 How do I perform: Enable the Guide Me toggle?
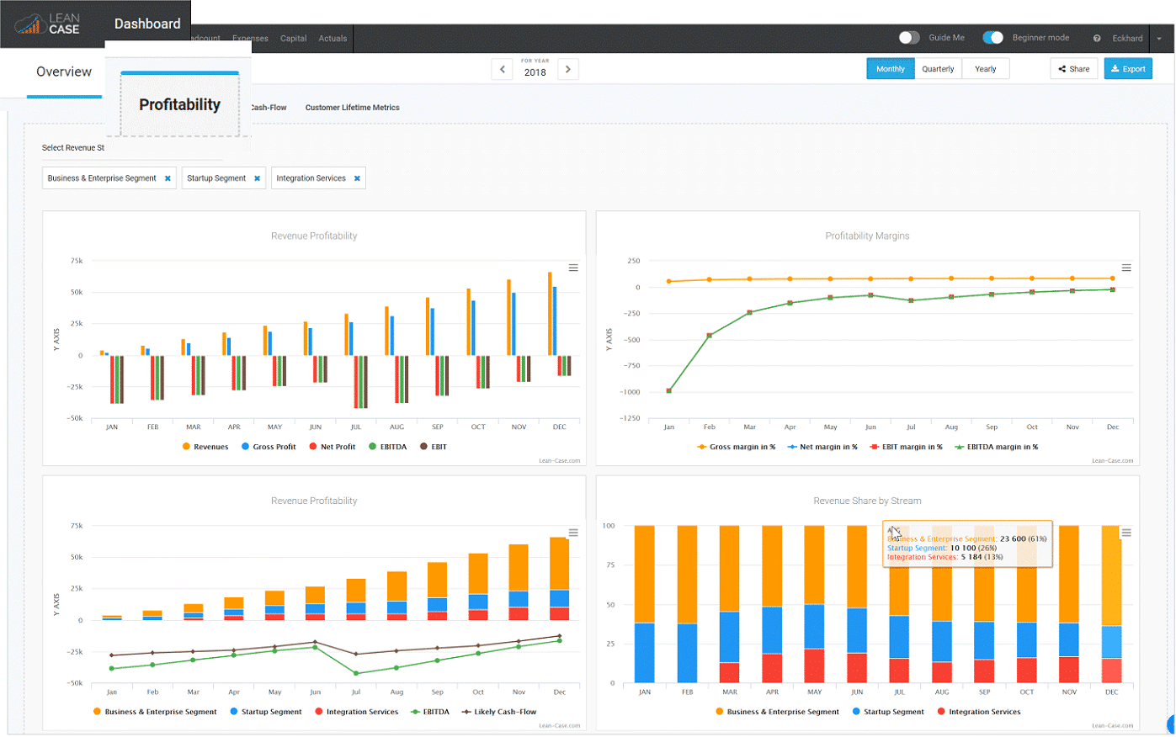(909, 38)
